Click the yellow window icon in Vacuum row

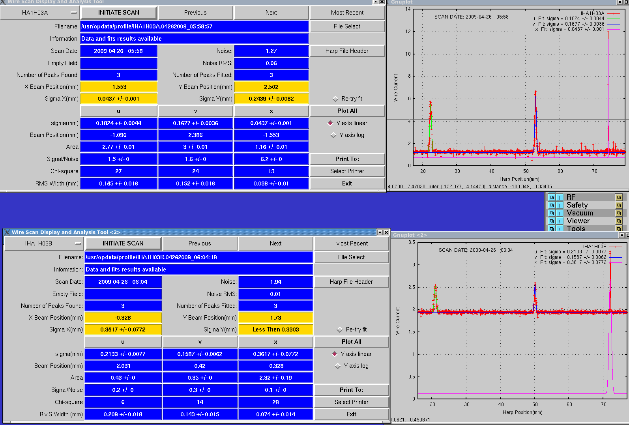(619, 213)
